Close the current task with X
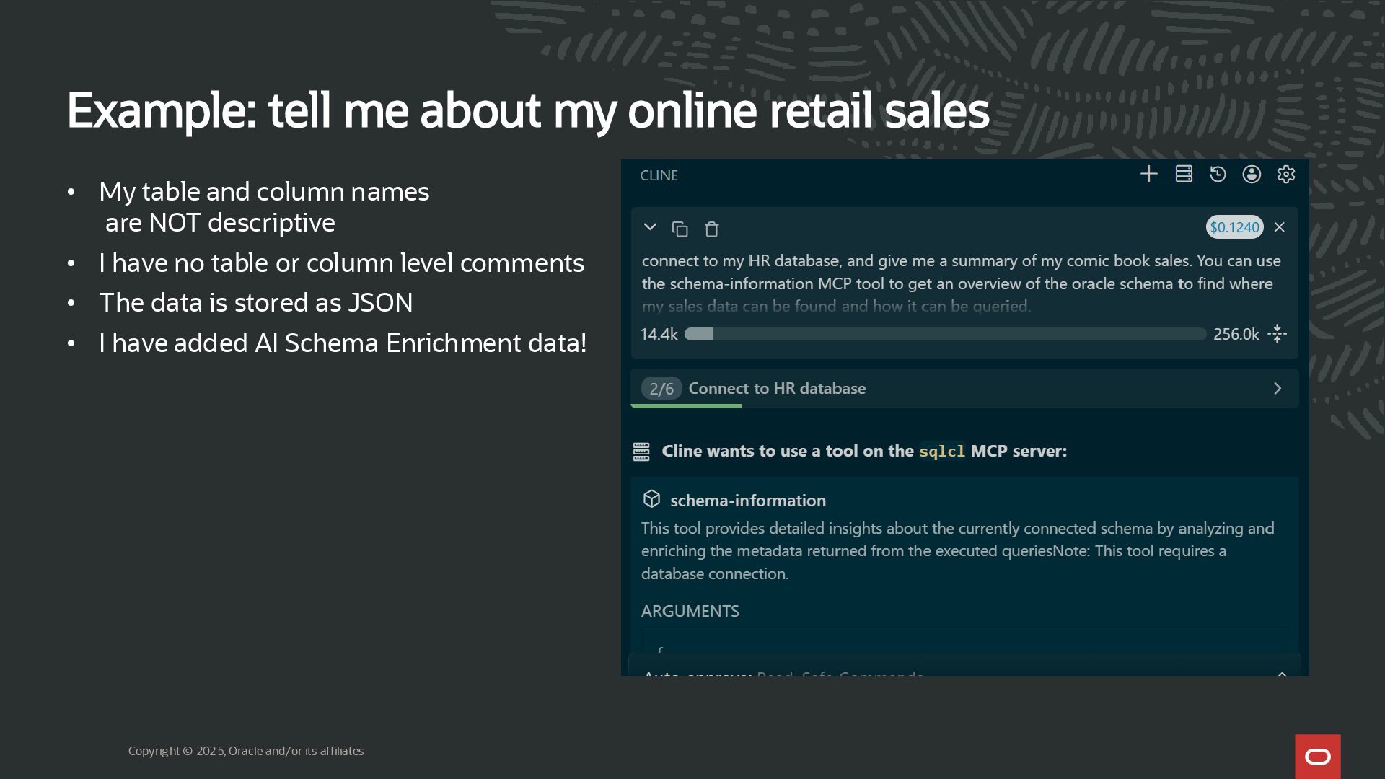 (x=1279, y=227)
